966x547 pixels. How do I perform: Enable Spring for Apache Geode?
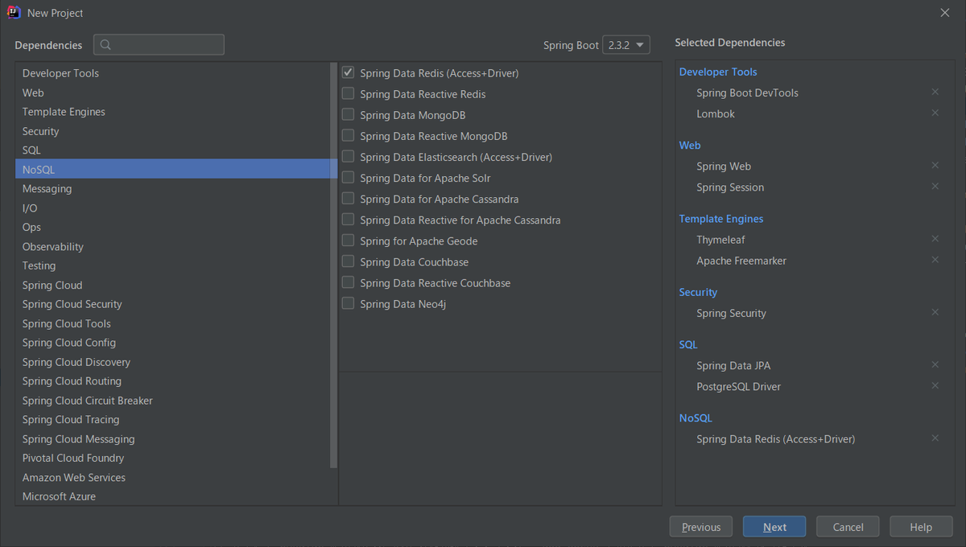coord(348,240)
